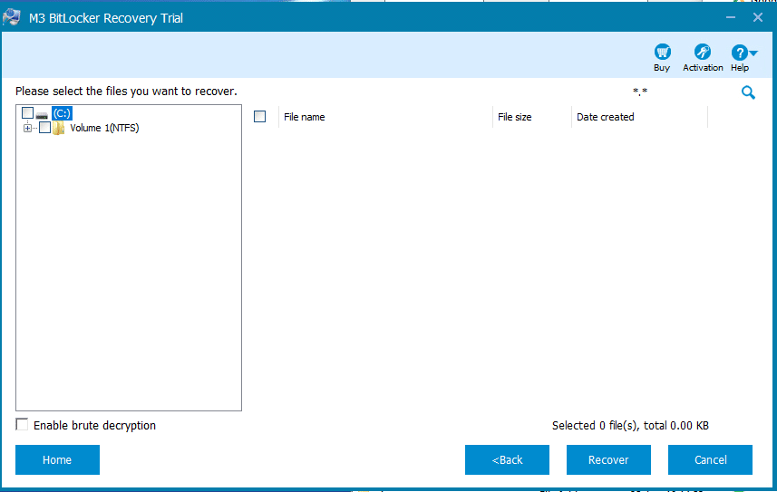Click the (C:) drive icon

pos(42,114)
